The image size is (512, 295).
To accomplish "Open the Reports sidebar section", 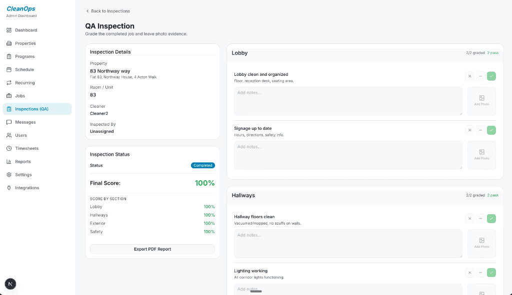I will (22, 162).
